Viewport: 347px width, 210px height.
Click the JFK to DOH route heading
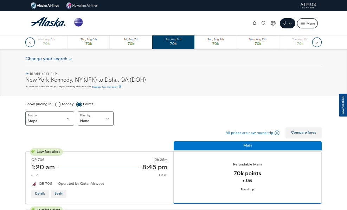[86, 80]
